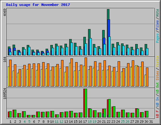
Task: Click day 16 on the x-axis
Action: (80, 122)
